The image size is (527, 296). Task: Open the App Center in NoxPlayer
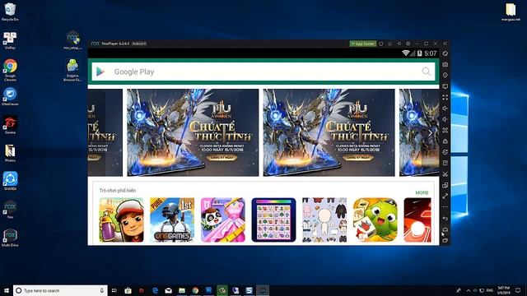362,44
